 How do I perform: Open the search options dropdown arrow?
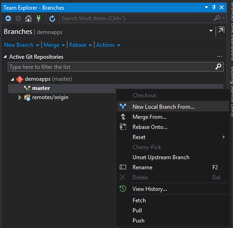[x=223, y=18]
